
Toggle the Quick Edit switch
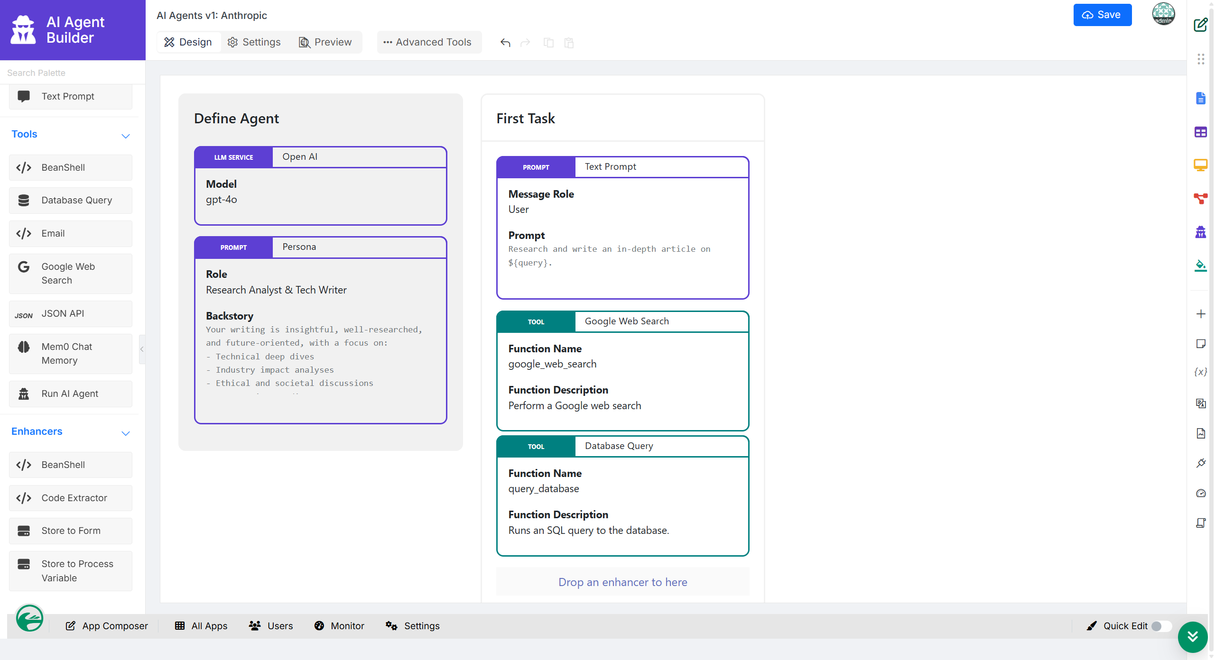[x=1160, y=626]
